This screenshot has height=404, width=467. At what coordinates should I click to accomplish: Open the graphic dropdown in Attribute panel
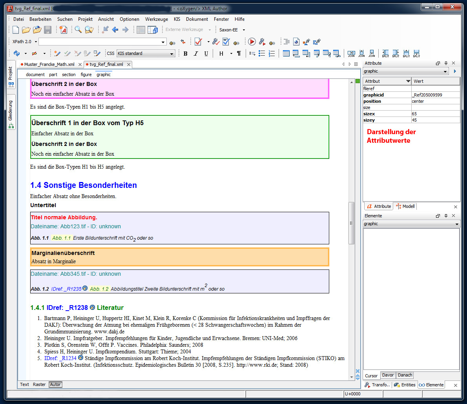click(406, 71)
